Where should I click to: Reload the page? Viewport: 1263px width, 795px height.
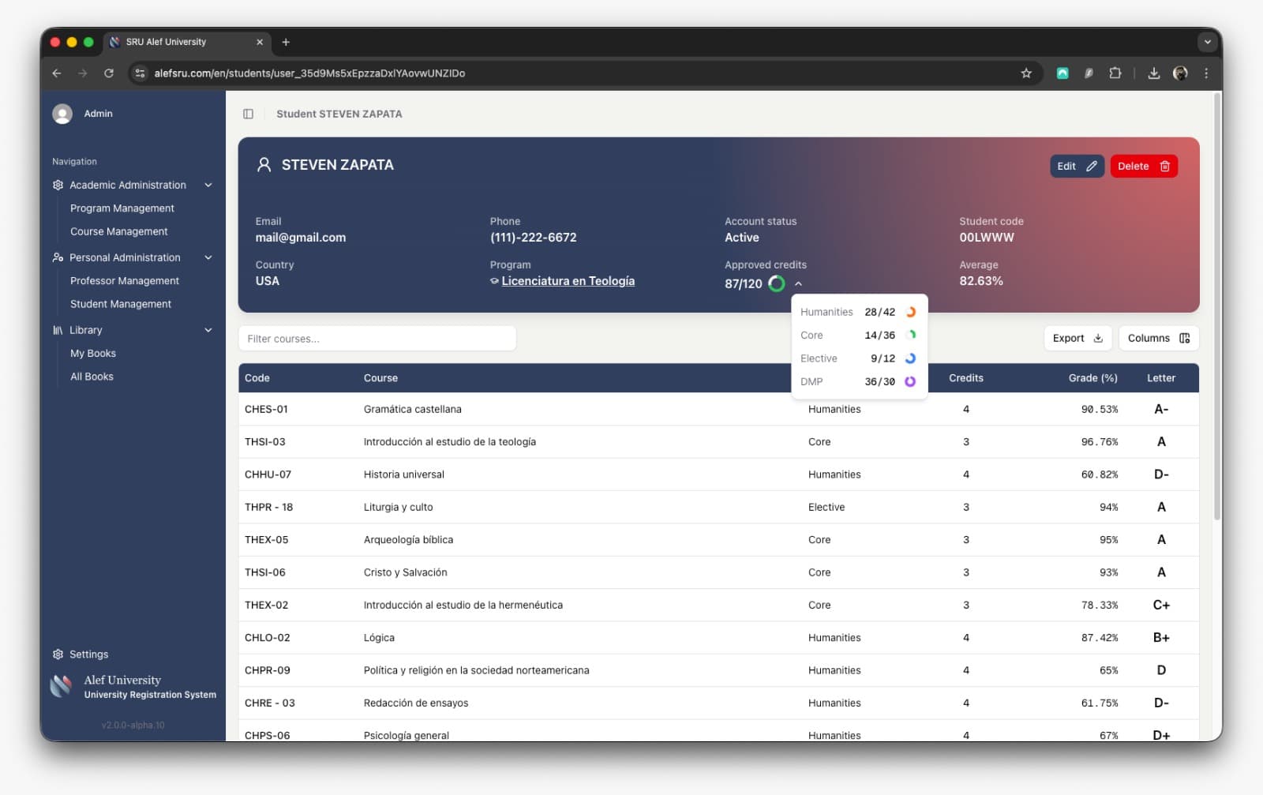[109, 73]
